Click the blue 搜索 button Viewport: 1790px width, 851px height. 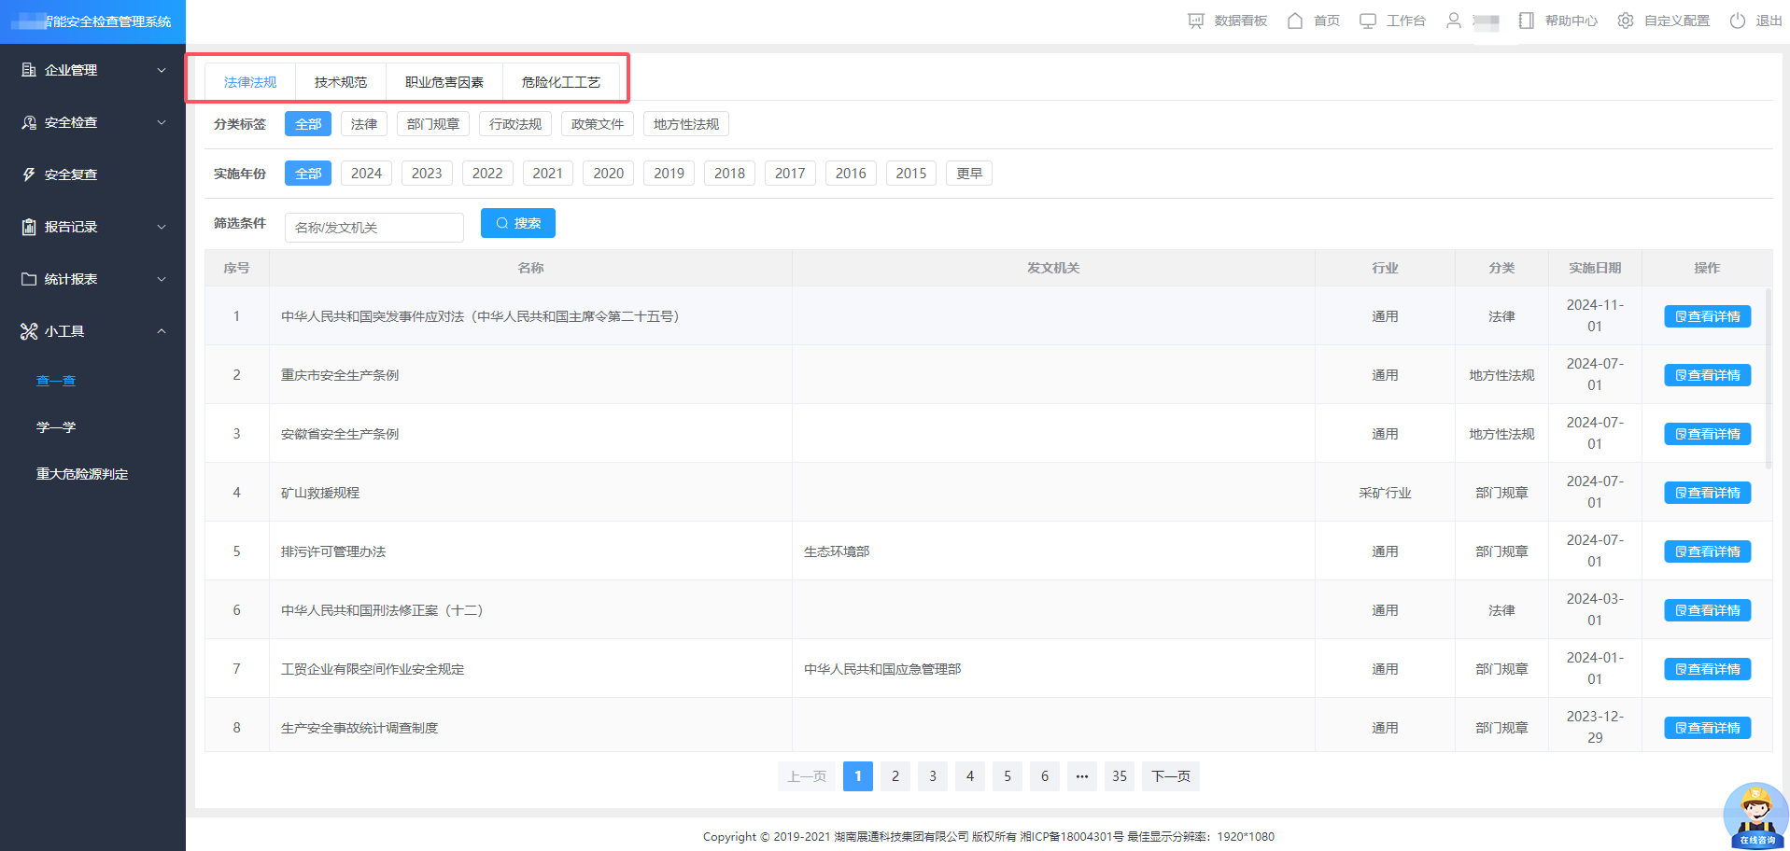(x=518, y=223)
